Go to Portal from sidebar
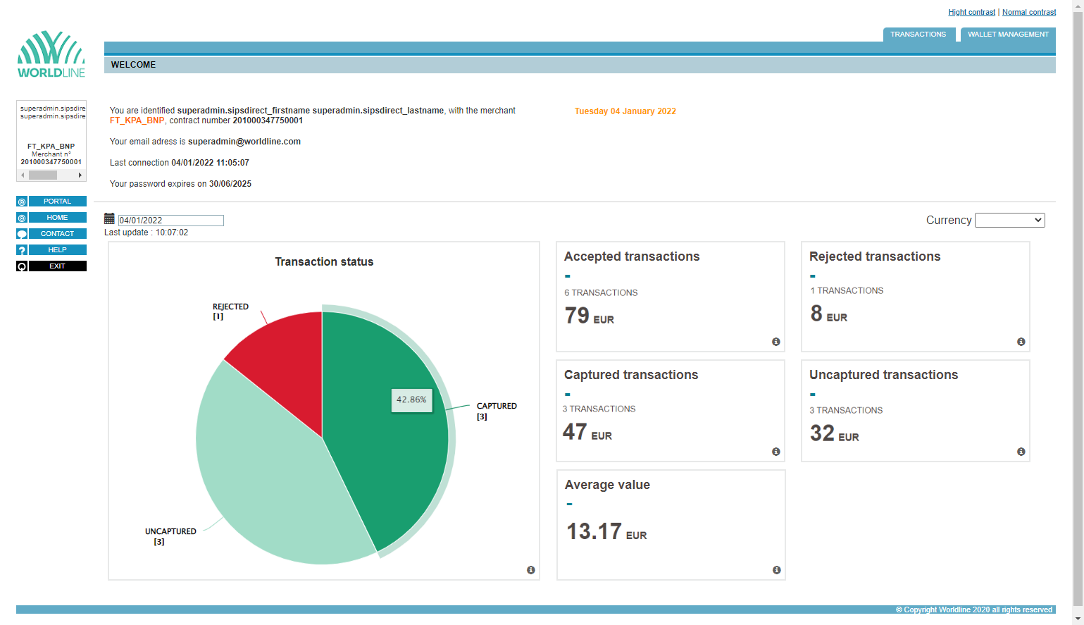Screen dimensions: 1084x625 tap(57, 202)
